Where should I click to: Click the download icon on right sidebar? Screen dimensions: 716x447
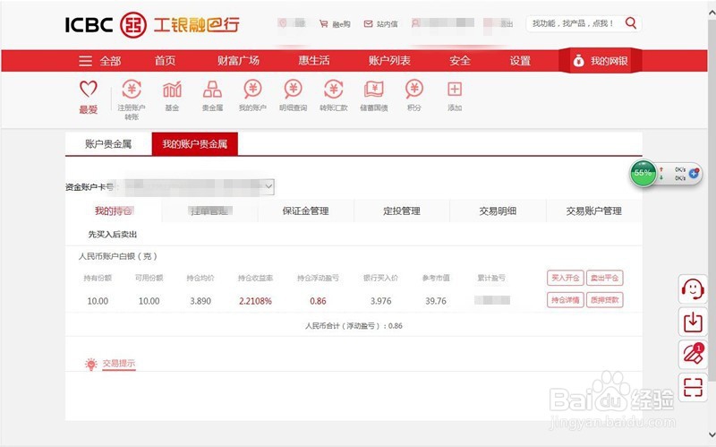693,322
